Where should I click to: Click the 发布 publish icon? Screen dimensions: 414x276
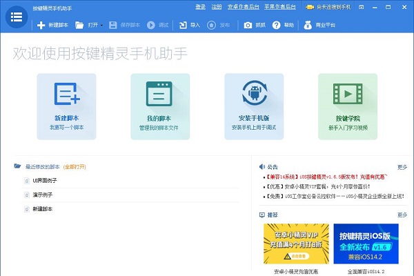coord(211,25)
